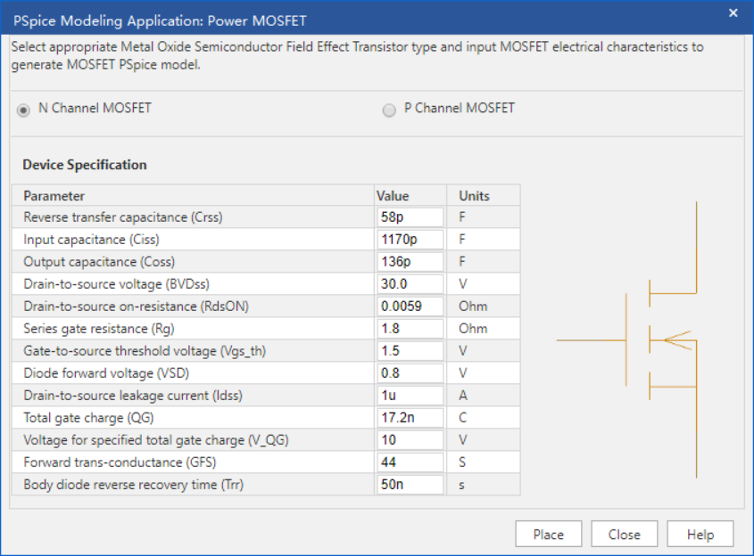Click the F unit in the Crss row

[462, 217]
